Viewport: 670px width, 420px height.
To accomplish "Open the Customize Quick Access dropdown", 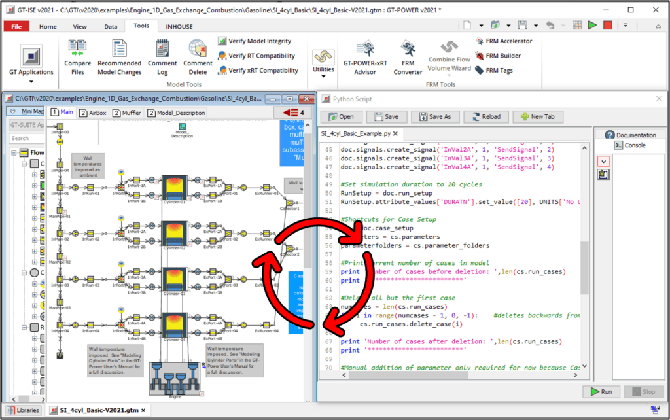I will pos(625,26).
